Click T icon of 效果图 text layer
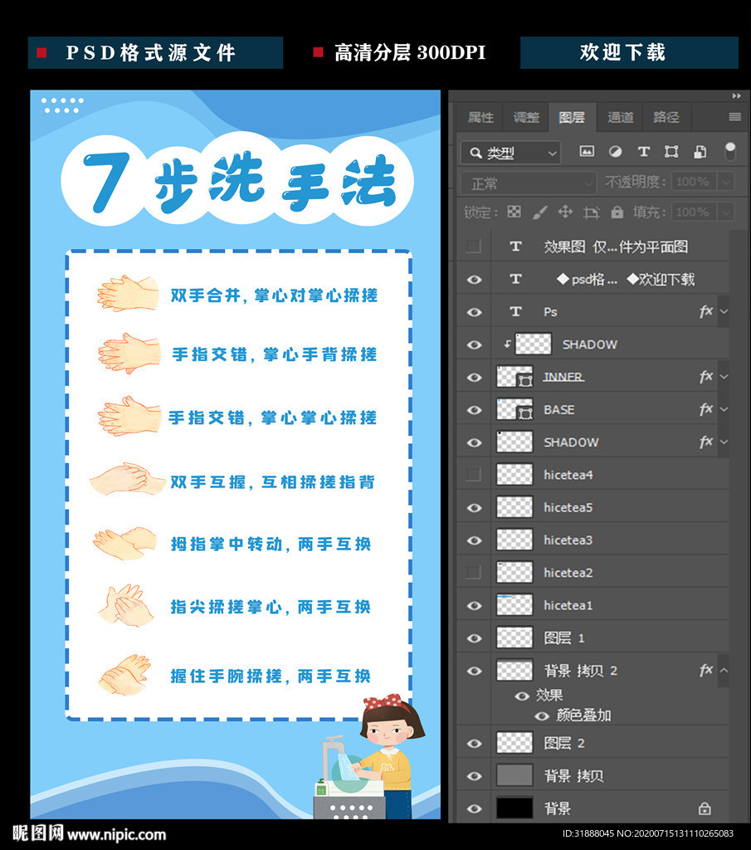The height and width of the screenshot is (850, 751). click(x=515, y=247)
